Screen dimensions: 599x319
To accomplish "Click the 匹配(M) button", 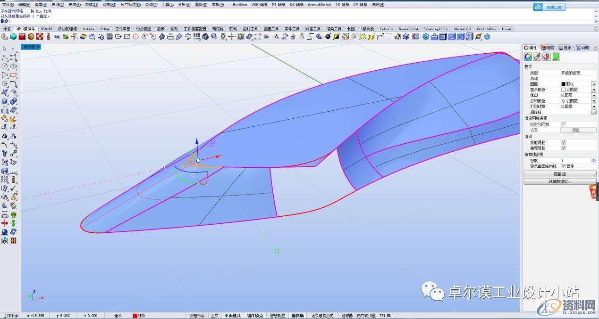I will [560, 174].
